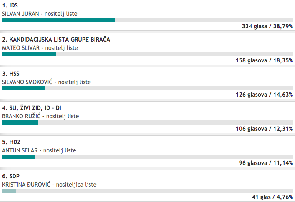Open the SDP list heading
The height and width of the screenshot is (202, 295).
coord(11,176)
